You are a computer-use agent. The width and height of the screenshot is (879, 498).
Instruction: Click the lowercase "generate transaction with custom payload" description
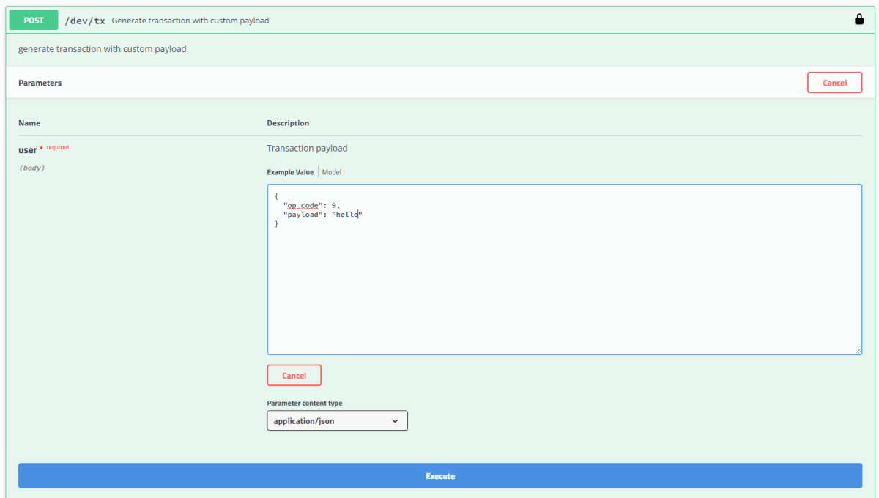coord(102,49)
